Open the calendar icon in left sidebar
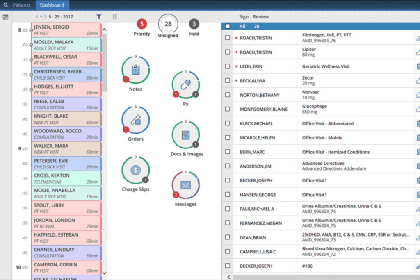The height and width of the screenshot is (280, 420). (x=5, y=17)
